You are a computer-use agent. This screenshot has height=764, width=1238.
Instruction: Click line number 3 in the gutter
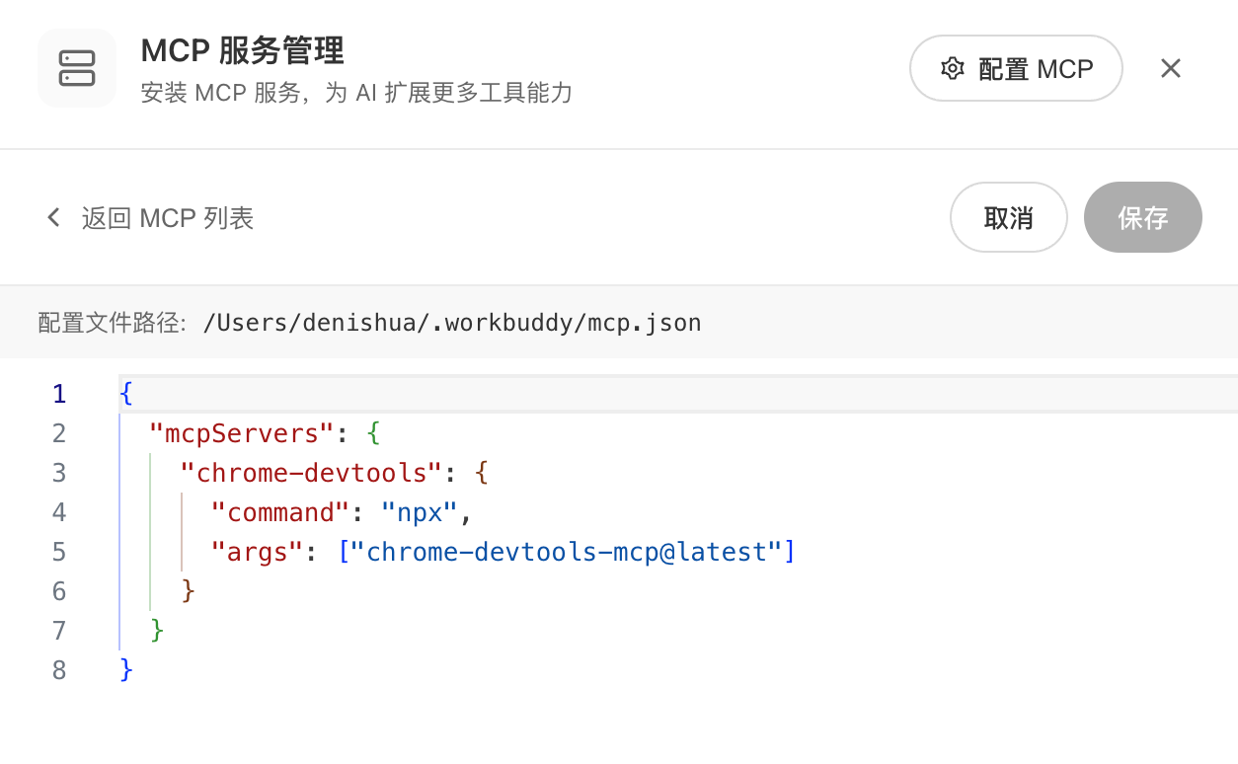tap(58, 472)
